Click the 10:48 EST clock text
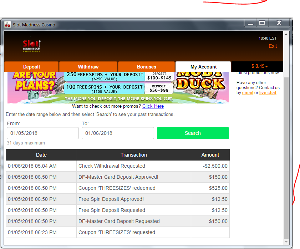The height and width of the screenshot is (249, 300). (268, 38)
